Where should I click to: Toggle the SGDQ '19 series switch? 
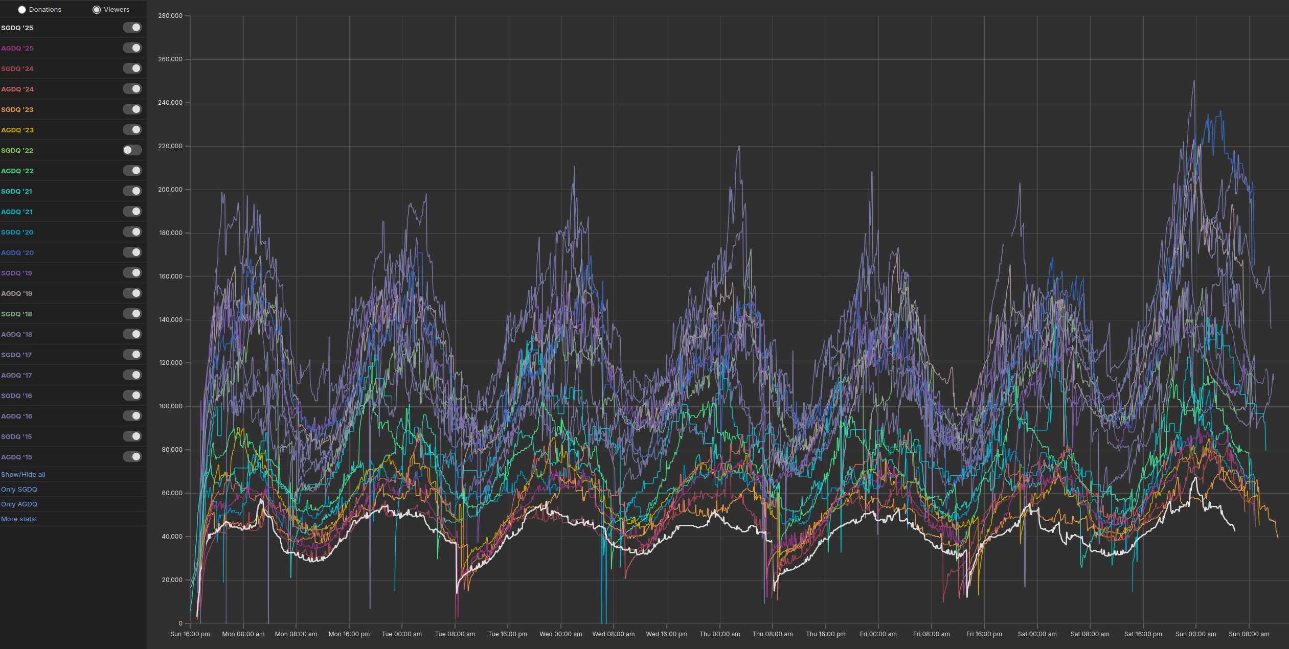[132, 273]
